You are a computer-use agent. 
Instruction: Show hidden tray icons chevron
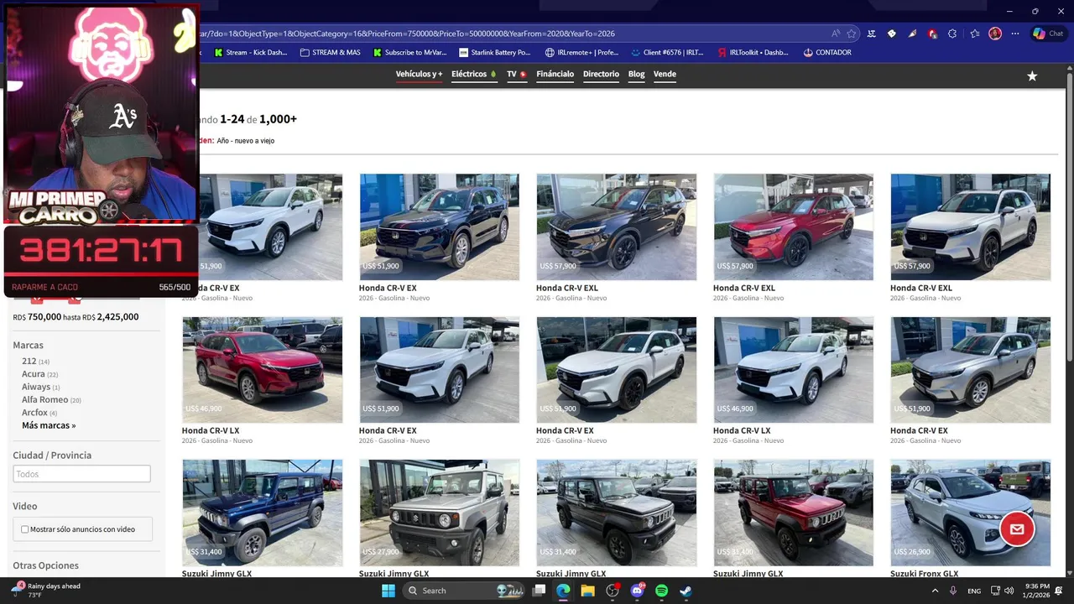[x=935, y=591]
